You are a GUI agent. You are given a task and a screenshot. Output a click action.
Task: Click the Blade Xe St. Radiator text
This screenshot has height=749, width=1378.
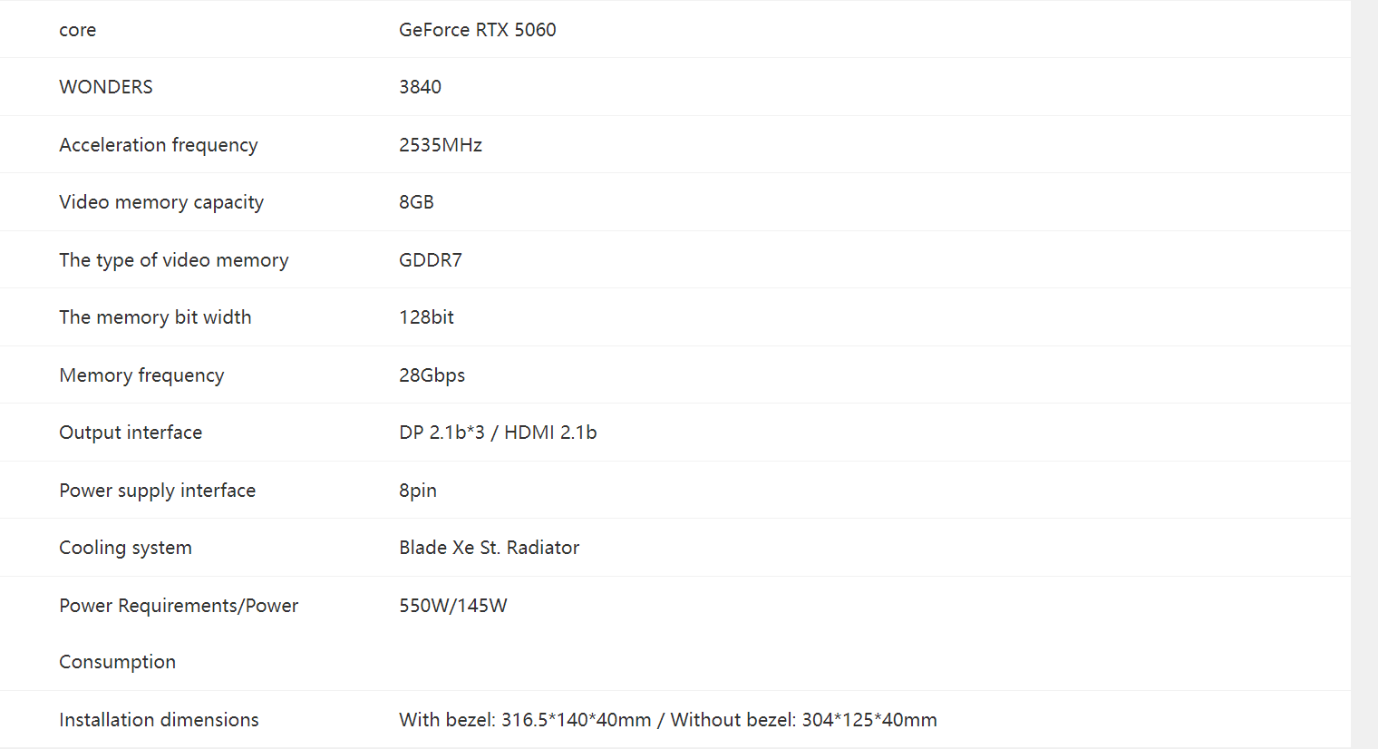(x=489, y=548)
